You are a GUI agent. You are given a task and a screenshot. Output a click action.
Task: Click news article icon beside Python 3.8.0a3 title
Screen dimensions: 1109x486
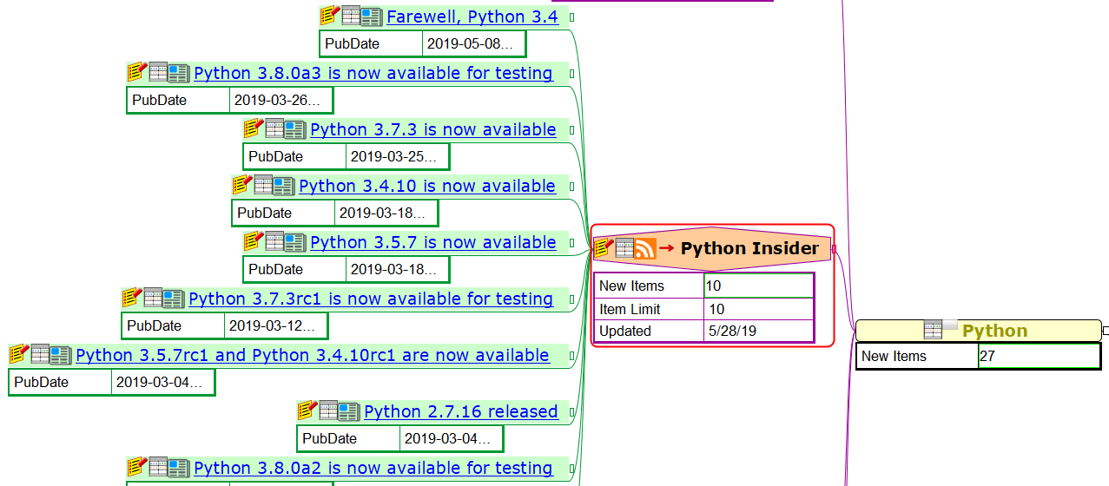pyautogui.click(x=179, y=72)
